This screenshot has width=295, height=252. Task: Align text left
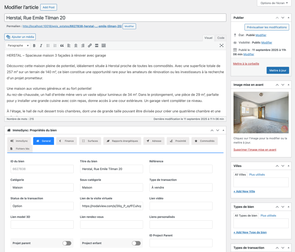click(x=69, y=45)
